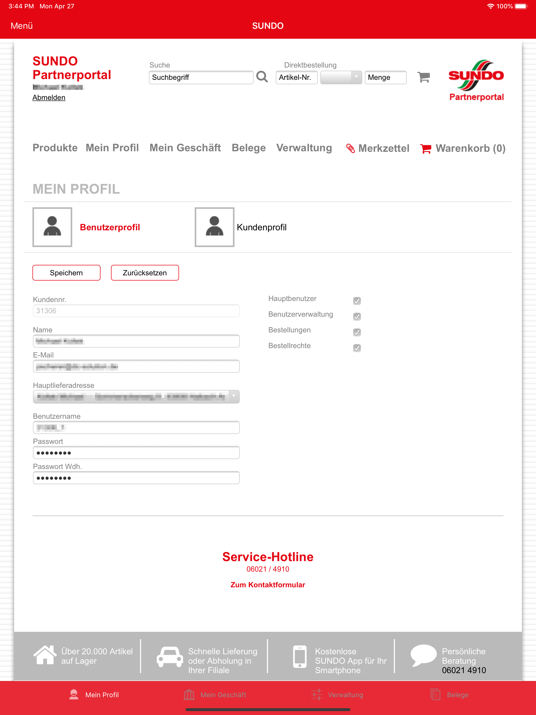
Task: Click the Benutzername input field
Action: (x=136, y=427)
